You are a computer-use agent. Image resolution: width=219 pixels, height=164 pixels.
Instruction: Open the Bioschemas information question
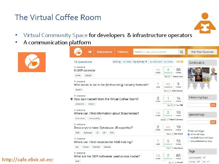point(106,113)
